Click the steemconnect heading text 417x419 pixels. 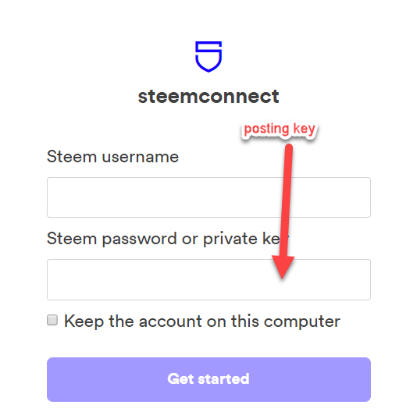pos(208,96)
